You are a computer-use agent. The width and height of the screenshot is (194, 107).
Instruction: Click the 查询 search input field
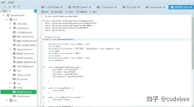pyautogui.click(x=21, y=11)
